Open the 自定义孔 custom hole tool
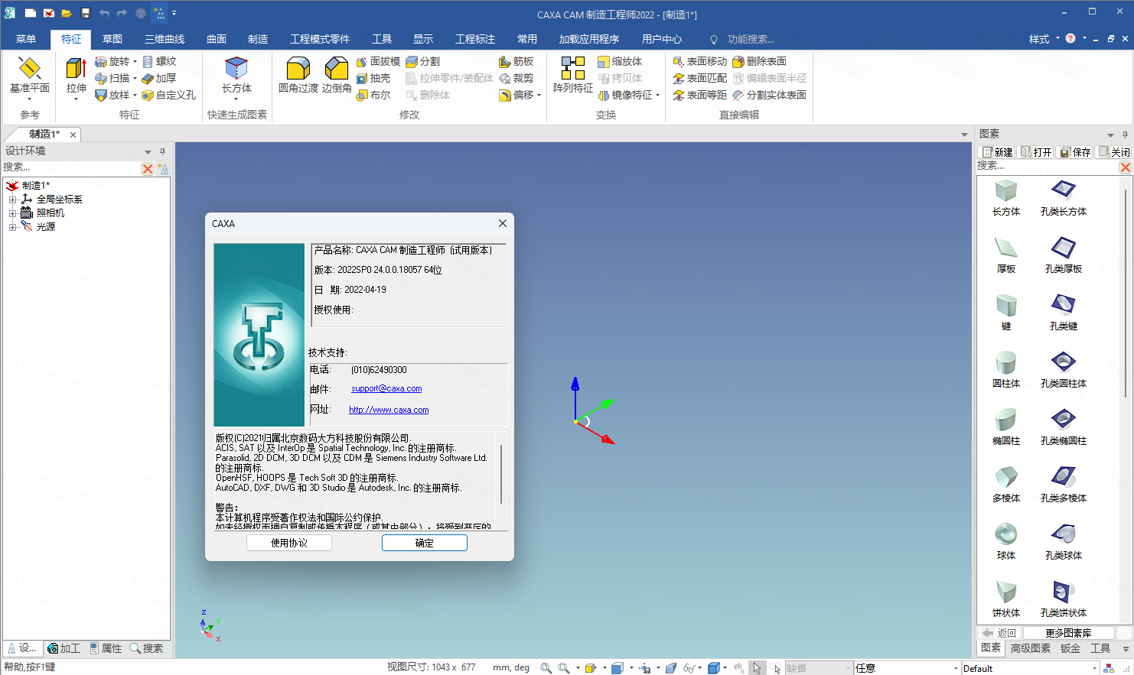Viewport: 1134px width, 675px height. (169, 95)
